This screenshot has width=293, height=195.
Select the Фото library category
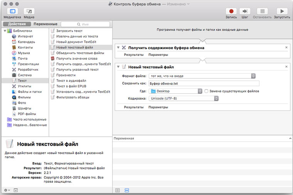(22, 103)
